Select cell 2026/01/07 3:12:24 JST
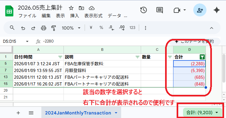This screenshot has width=226, height=118. (38, 64)
